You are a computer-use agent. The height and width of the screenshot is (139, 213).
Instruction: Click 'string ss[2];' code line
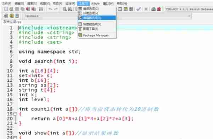(39, 85)
